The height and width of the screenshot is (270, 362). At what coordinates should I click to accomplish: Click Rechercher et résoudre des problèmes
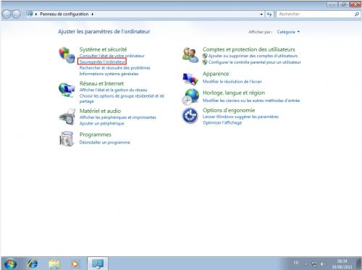pos(115,68)
